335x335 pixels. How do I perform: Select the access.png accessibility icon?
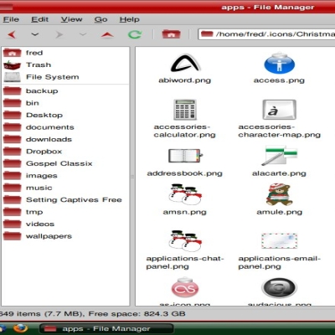279,63
